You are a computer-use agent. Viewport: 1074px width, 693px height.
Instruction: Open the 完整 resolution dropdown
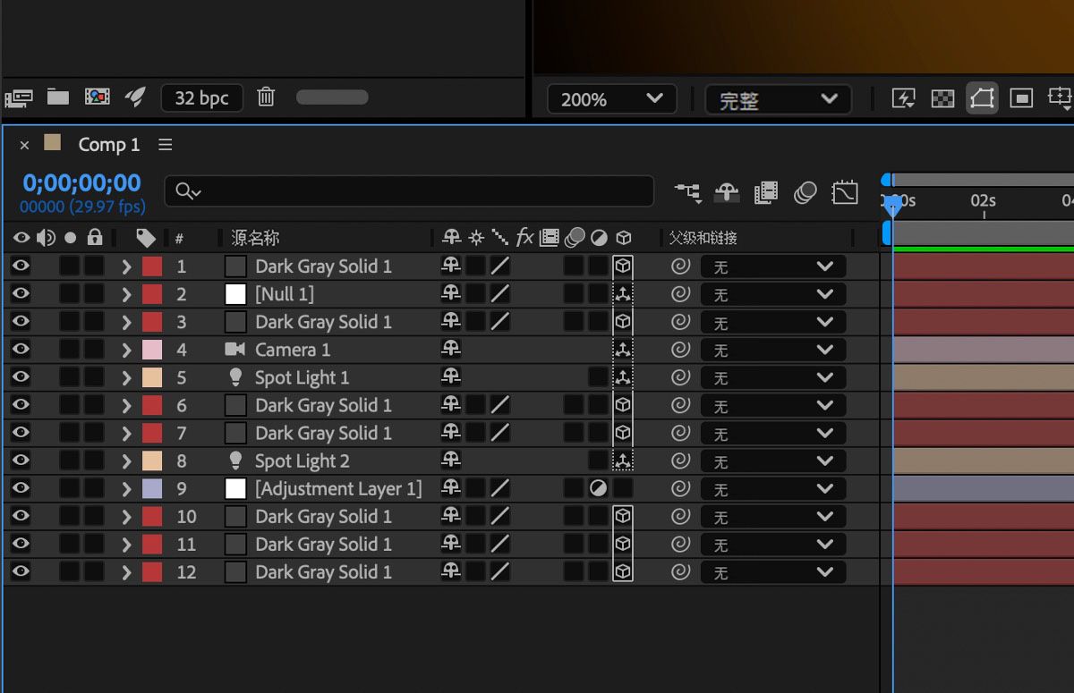pyautogui.click(x=779, y=99)
